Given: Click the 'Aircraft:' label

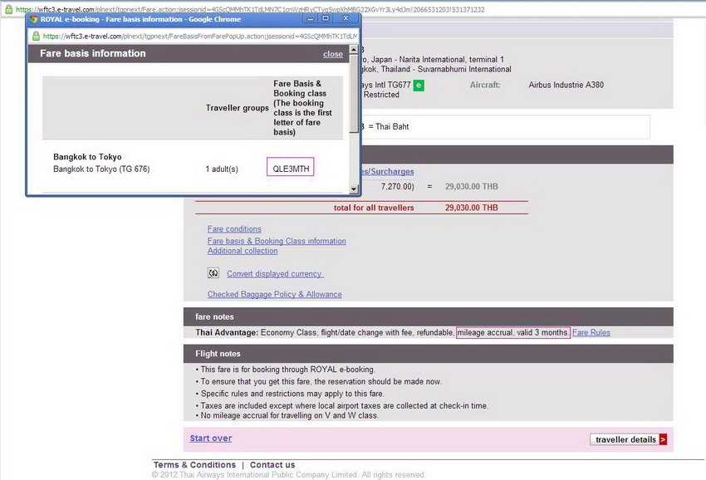Looking at the screenshot, I should pyautogui.click(x=485, y=85).
